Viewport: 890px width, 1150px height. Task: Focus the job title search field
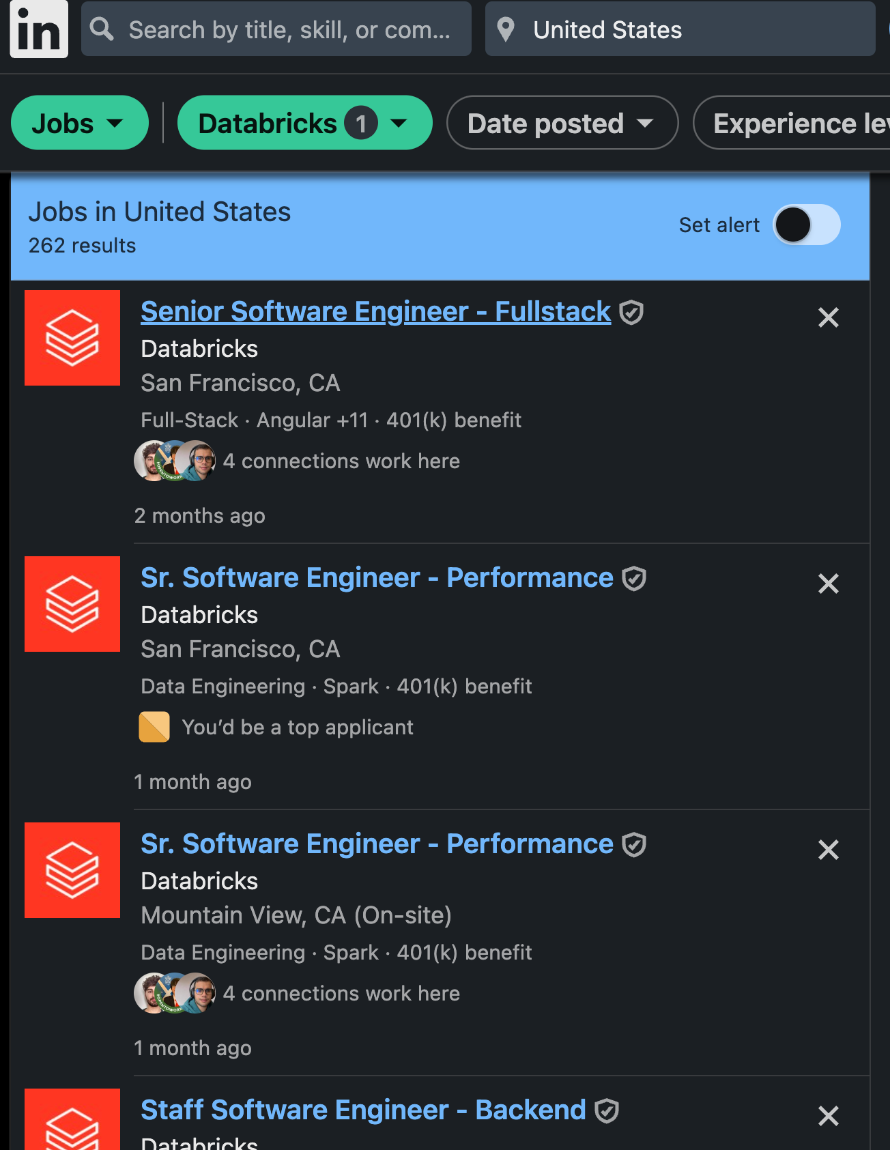[276, 29]
